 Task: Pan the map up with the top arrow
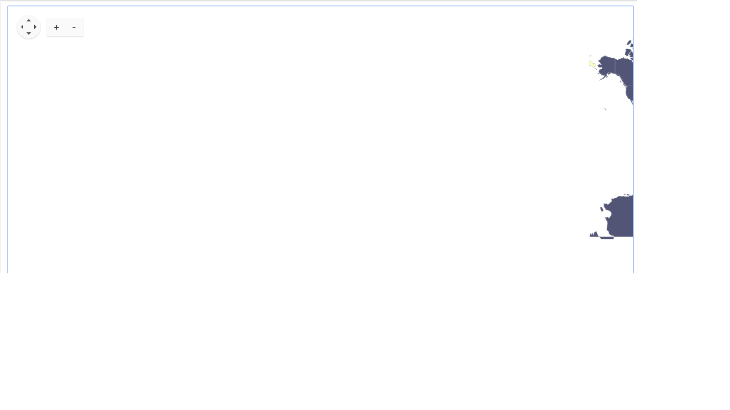(x=29, y=20)
